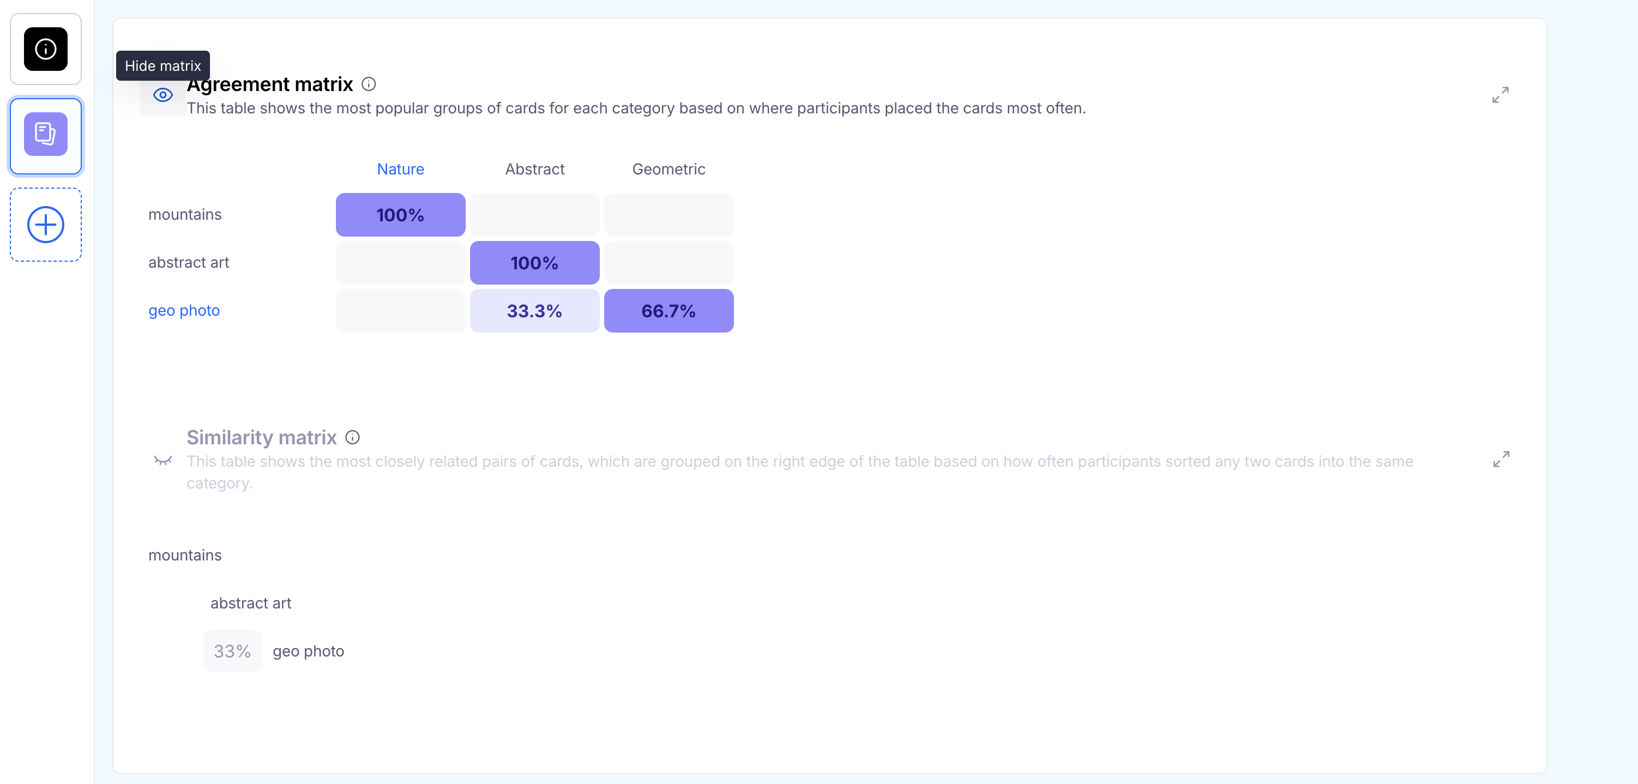Click the 33% similarity cell

(232, 651)
